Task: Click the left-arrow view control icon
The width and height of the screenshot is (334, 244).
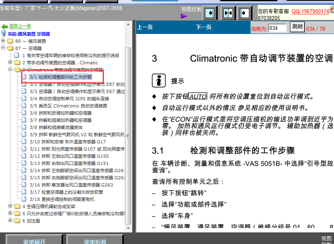Action: (245, 13)
